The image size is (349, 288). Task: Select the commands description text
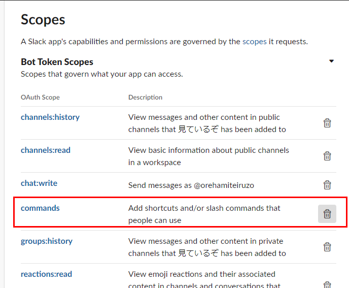click(x=204, y=214)
